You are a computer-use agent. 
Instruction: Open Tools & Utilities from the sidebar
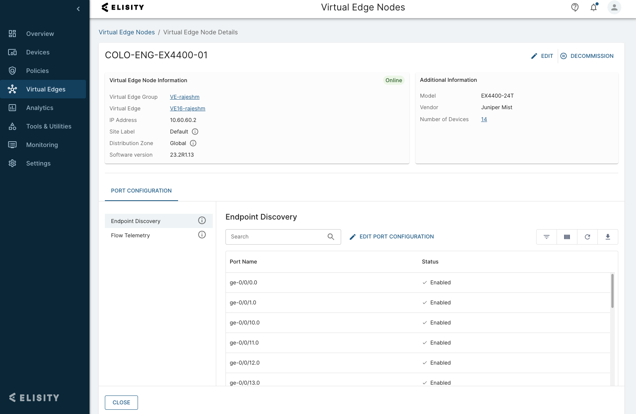point(49,126)
